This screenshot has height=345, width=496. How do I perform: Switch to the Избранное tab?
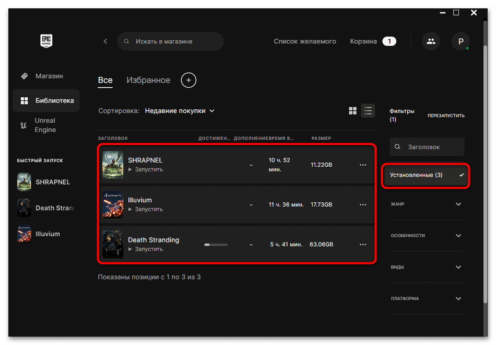(x=148, y=80)
